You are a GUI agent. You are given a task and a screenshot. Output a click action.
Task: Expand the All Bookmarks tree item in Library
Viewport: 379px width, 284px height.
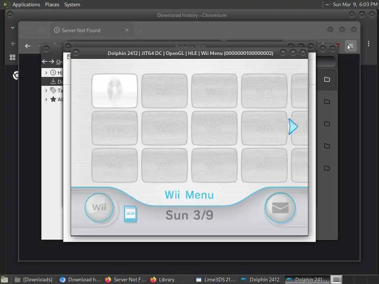pos(46,99)
